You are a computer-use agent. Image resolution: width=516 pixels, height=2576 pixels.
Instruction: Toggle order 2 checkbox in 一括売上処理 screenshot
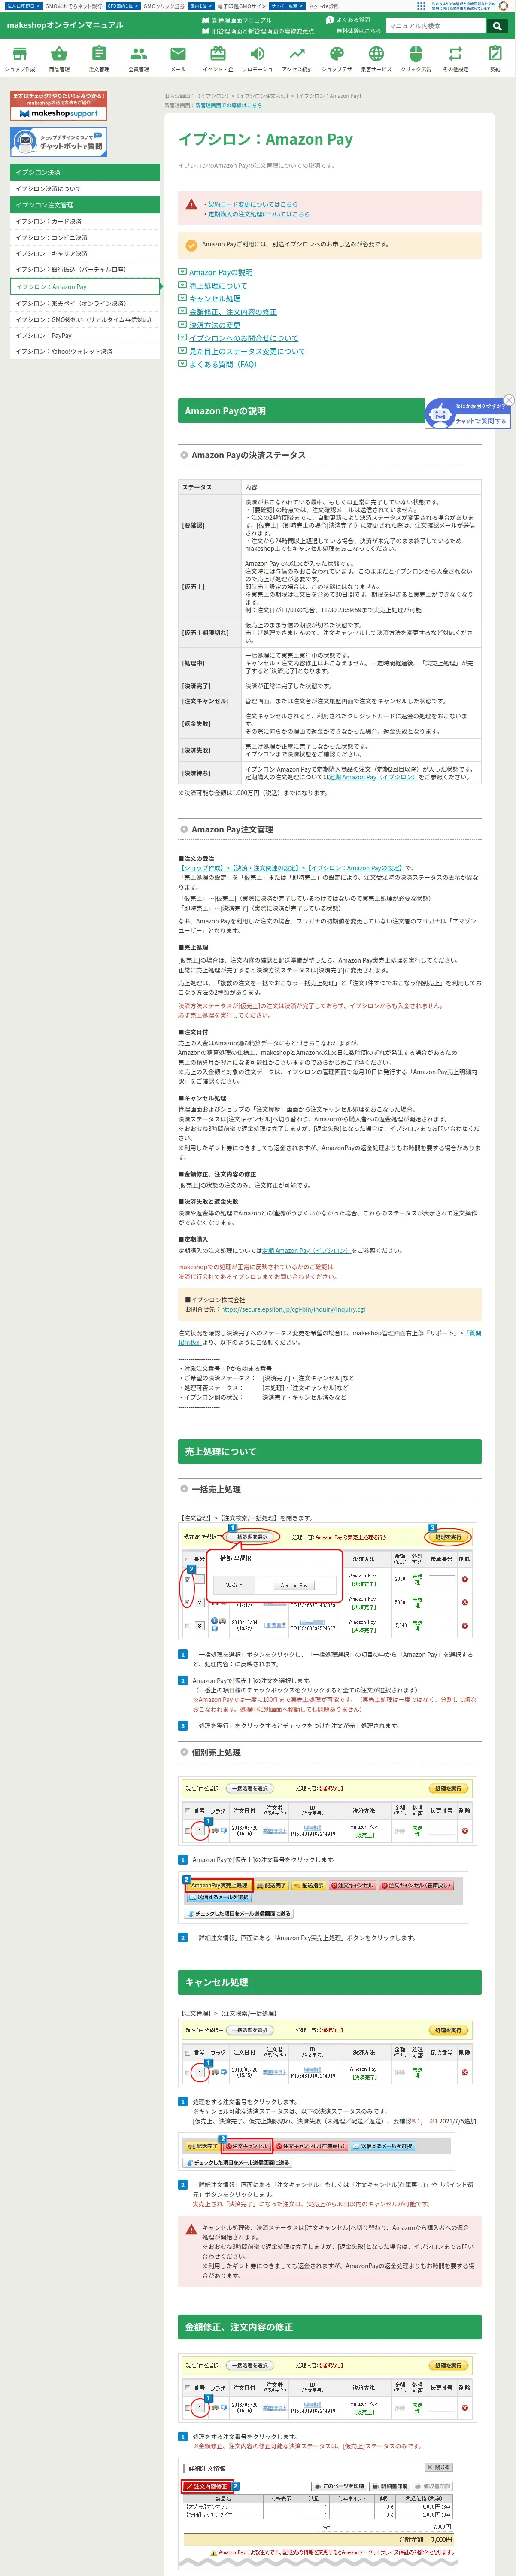[x=187, y=1602]
